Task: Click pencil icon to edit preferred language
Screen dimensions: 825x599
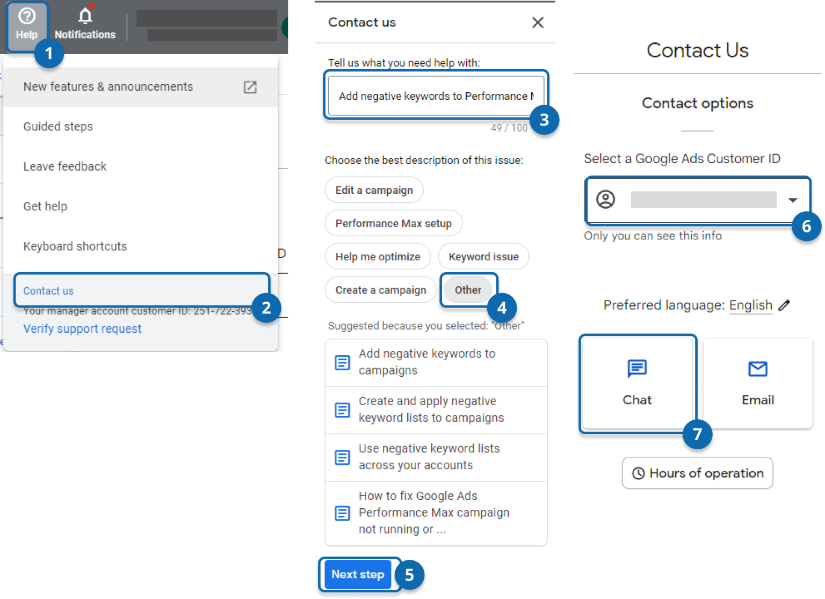Action: (x=785, y=305)
